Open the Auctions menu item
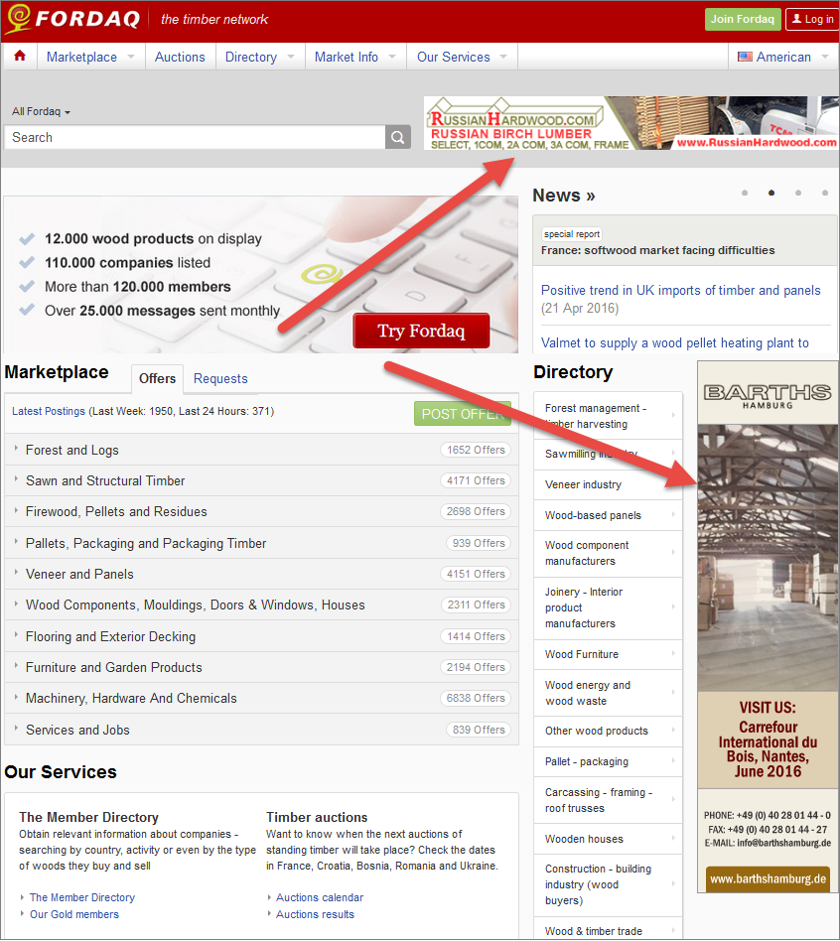 (180, 57)
